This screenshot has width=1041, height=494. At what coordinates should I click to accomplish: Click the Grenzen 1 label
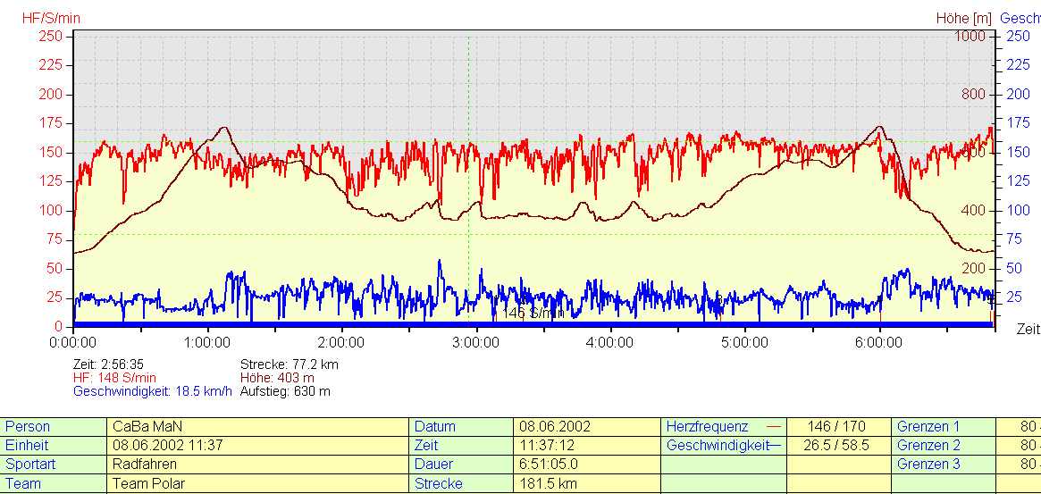coord(928,427)
